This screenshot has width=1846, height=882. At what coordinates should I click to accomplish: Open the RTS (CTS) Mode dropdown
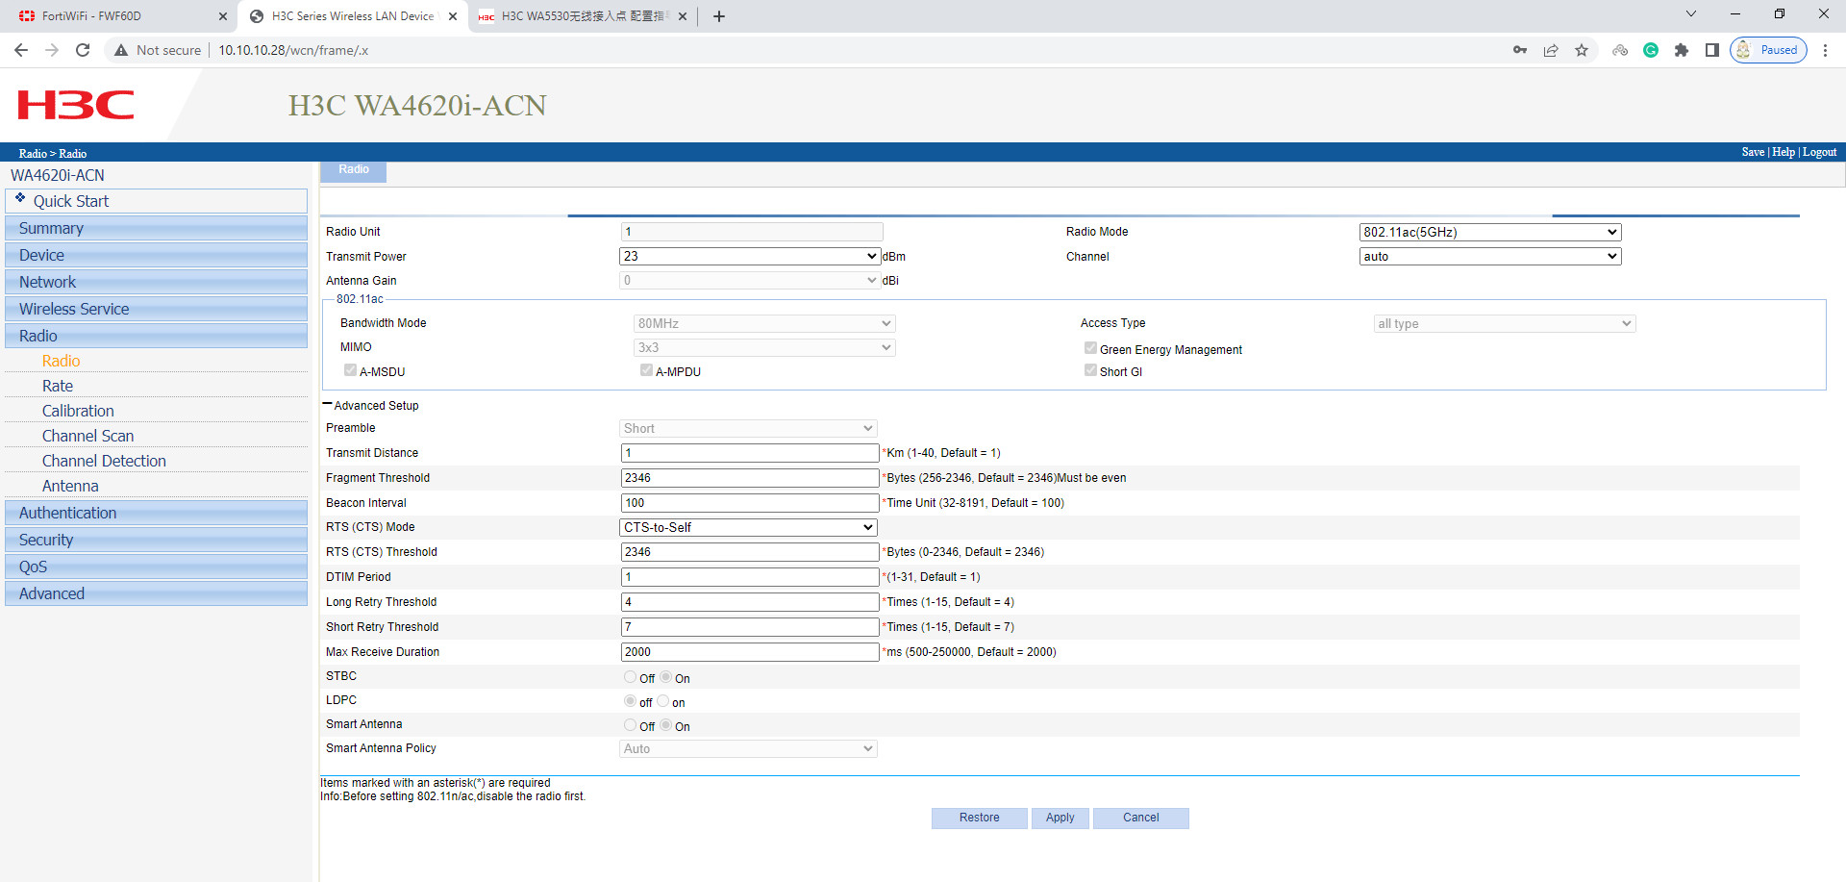click(x=748, y=527)
